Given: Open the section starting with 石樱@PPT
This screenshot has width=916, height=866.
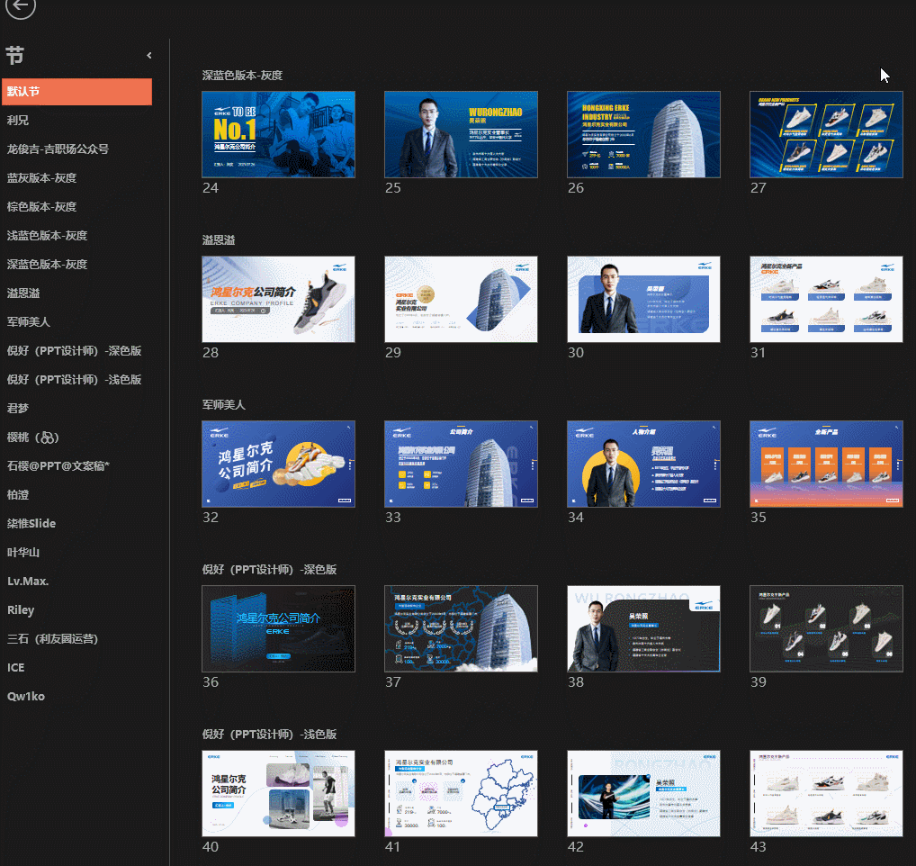Looking at the screenshot, I should click(58, 465).
